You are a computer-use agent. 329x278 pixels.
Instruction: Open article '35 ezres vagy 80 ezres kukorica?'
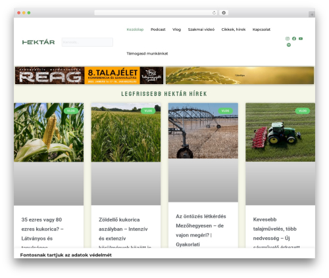pyautogui.click(x=42, y=233)
